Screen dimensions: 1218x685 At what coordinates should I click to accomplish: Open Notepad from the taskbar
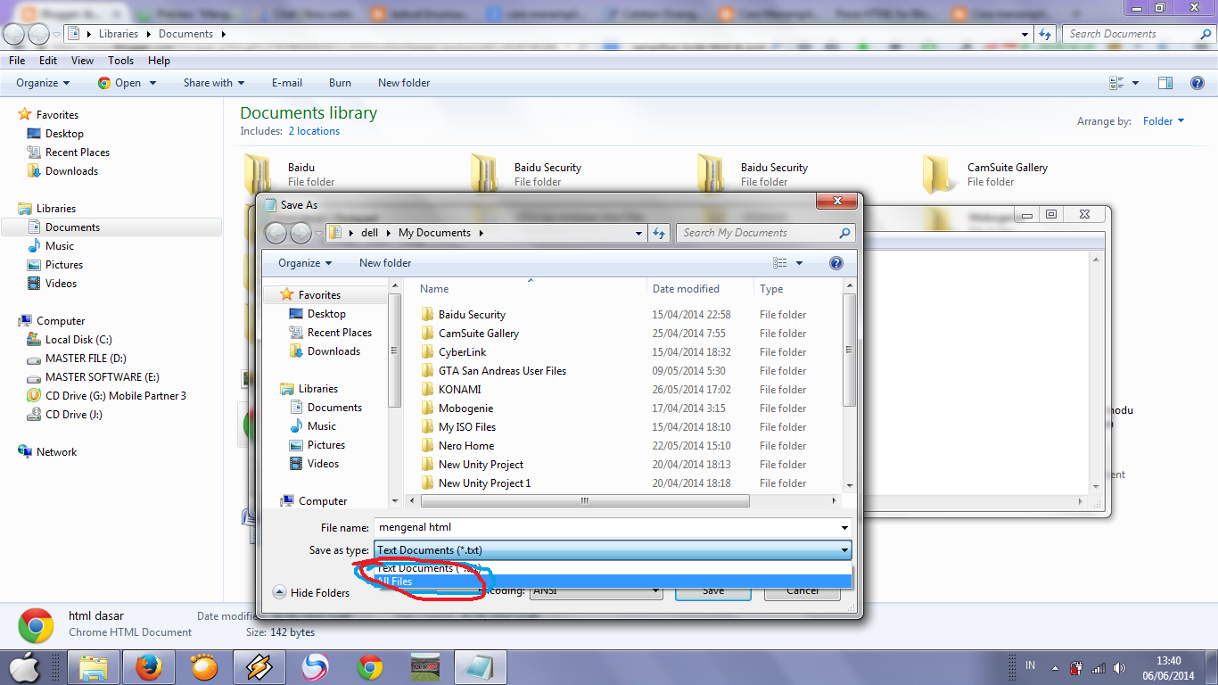(x=480, y=666)
